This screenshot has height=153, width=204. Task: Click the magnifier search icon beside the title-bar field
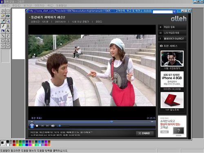(174, 12)
